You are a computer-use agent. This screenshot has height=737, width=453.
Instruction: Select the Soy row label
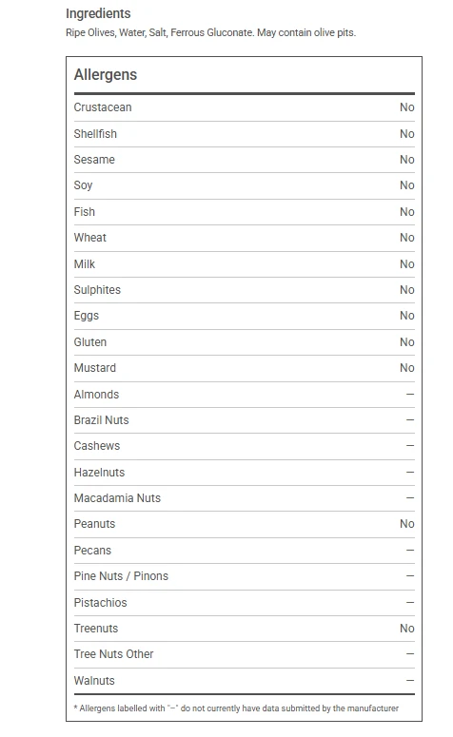click(83, 185)
